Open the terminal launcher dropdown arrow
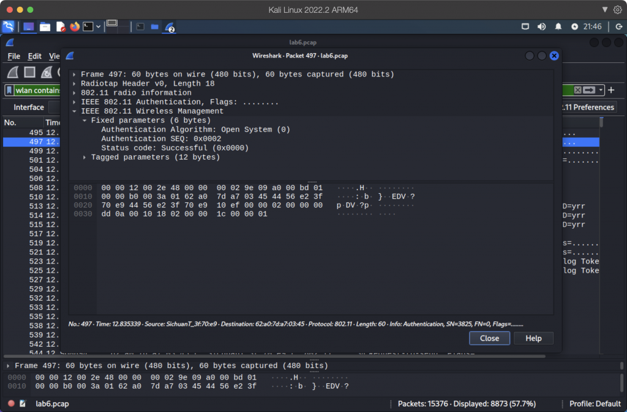The height and width of the screenshot is (412, 627). point(99,27)
